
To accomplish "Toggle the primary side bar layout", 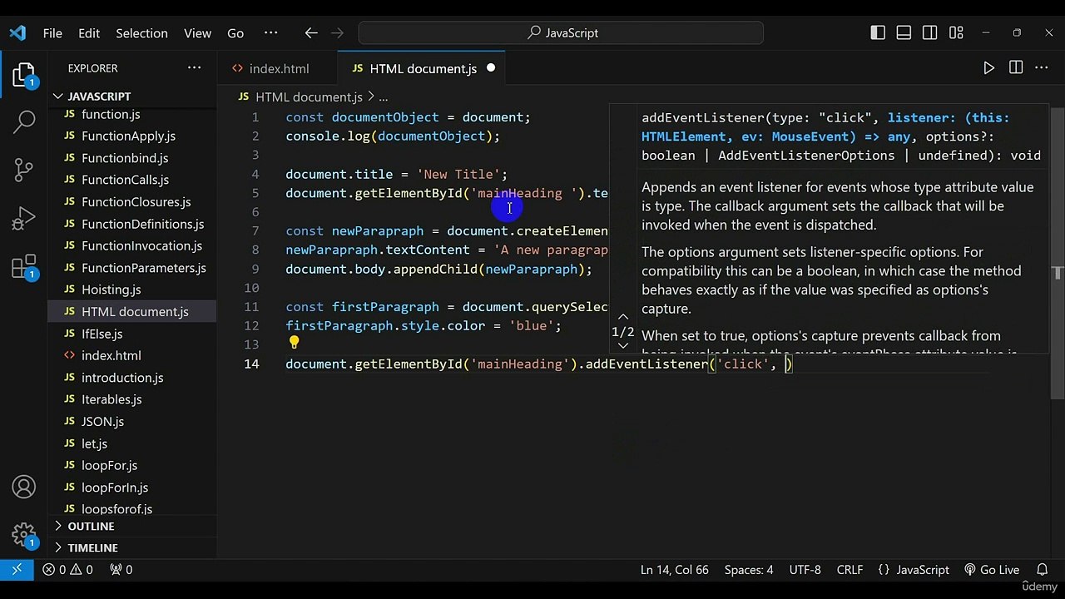I will [x=878, y=32].
